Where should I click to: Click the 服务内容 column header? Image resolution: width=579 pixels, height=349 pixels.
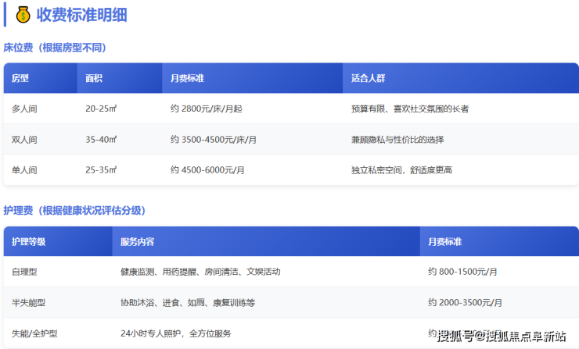[x=137, y=242]
